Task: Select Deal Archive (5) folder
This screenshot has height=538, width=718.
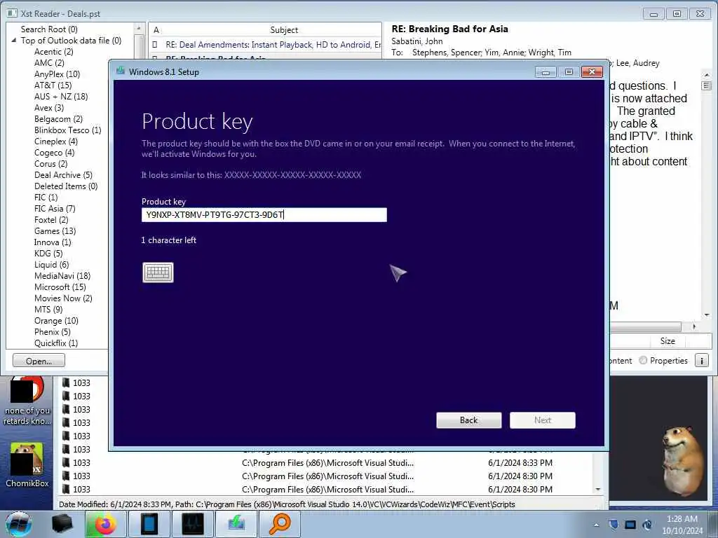Action: (63, 174)
